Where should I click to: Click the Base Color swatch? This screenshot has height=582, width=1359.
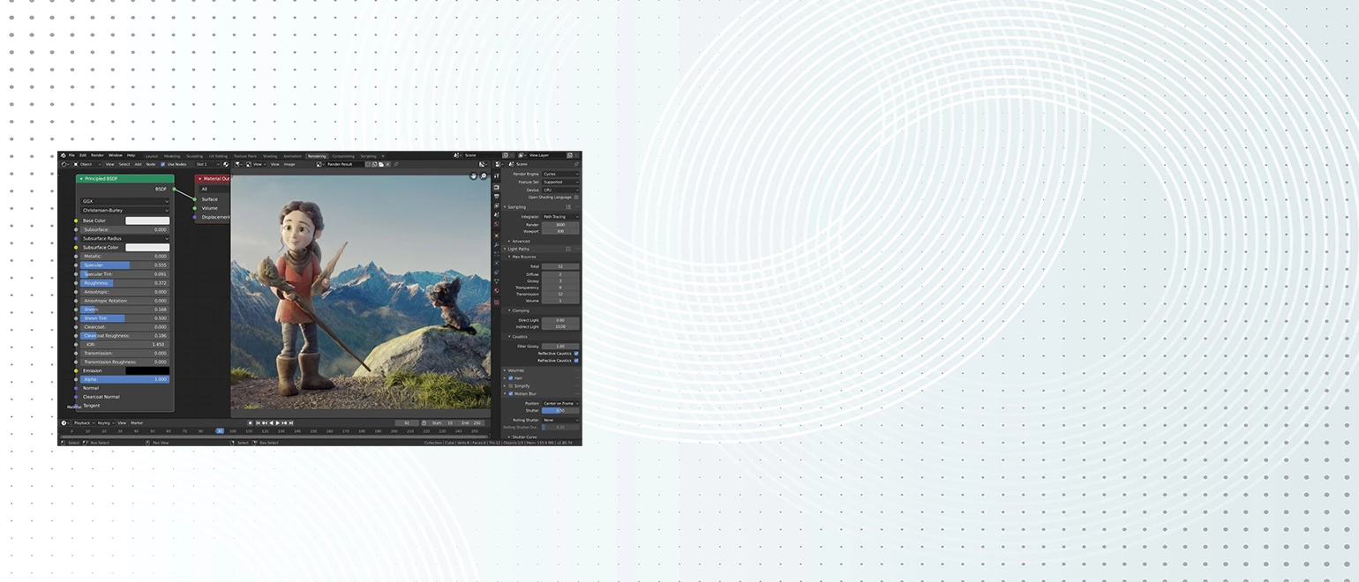pos(146,220)
